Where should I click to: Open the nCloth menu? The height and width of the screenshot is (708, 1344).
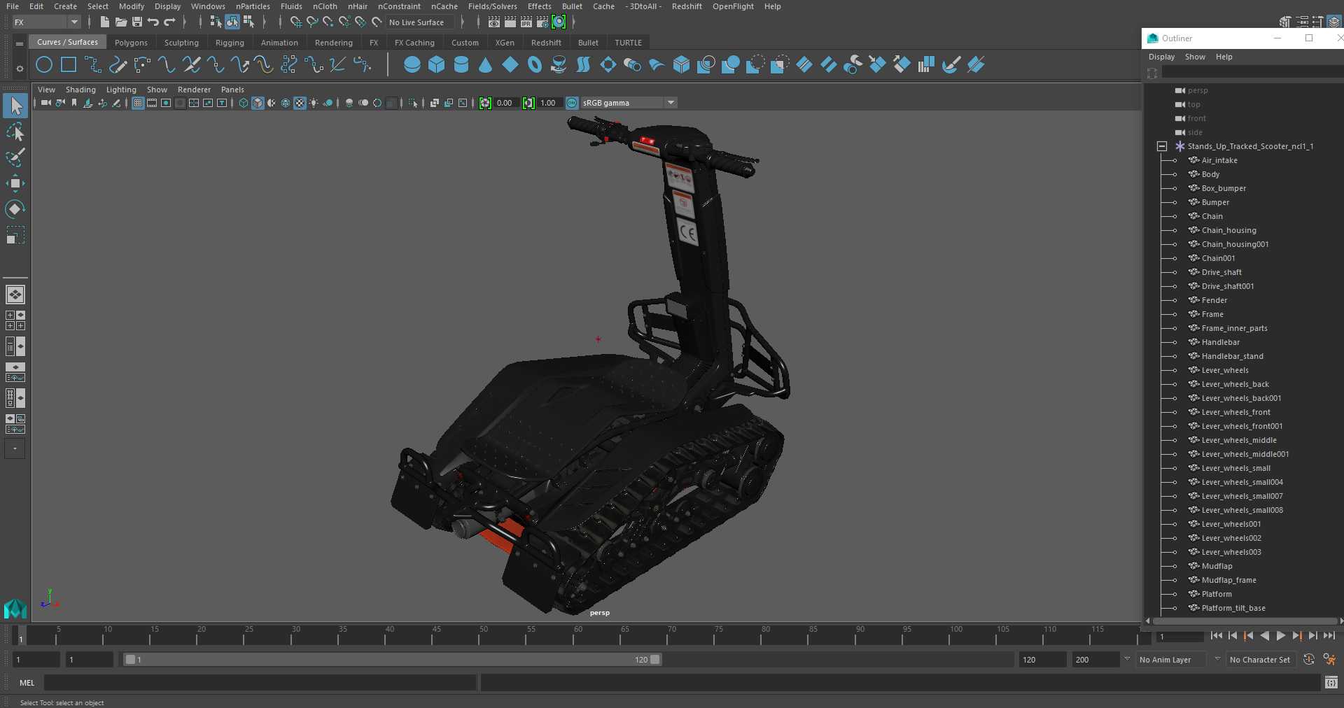325,6
